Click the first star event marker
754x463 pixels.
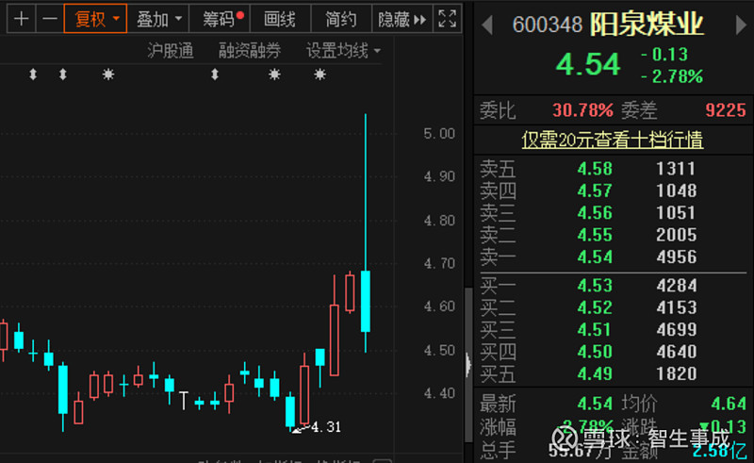pos(108,74)
